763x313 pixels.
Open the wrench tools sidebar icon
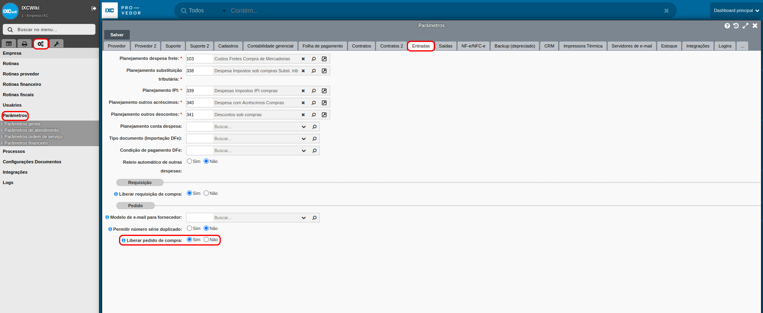[x=56, y=44]
